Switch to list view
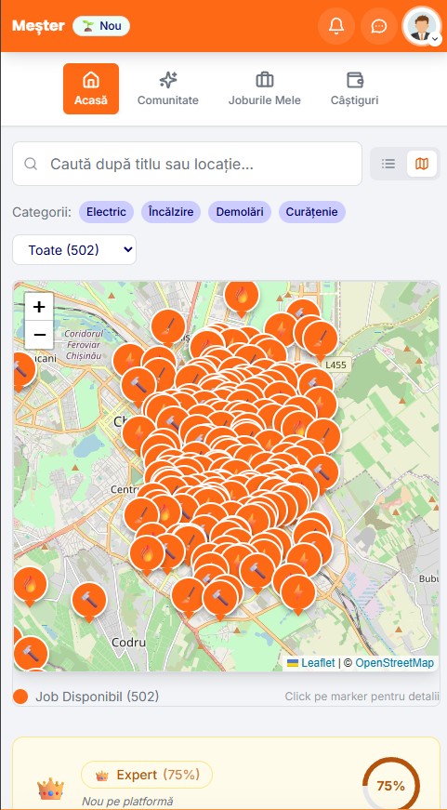The height and width of the screenshot is (810, 447). coord(388,164)
